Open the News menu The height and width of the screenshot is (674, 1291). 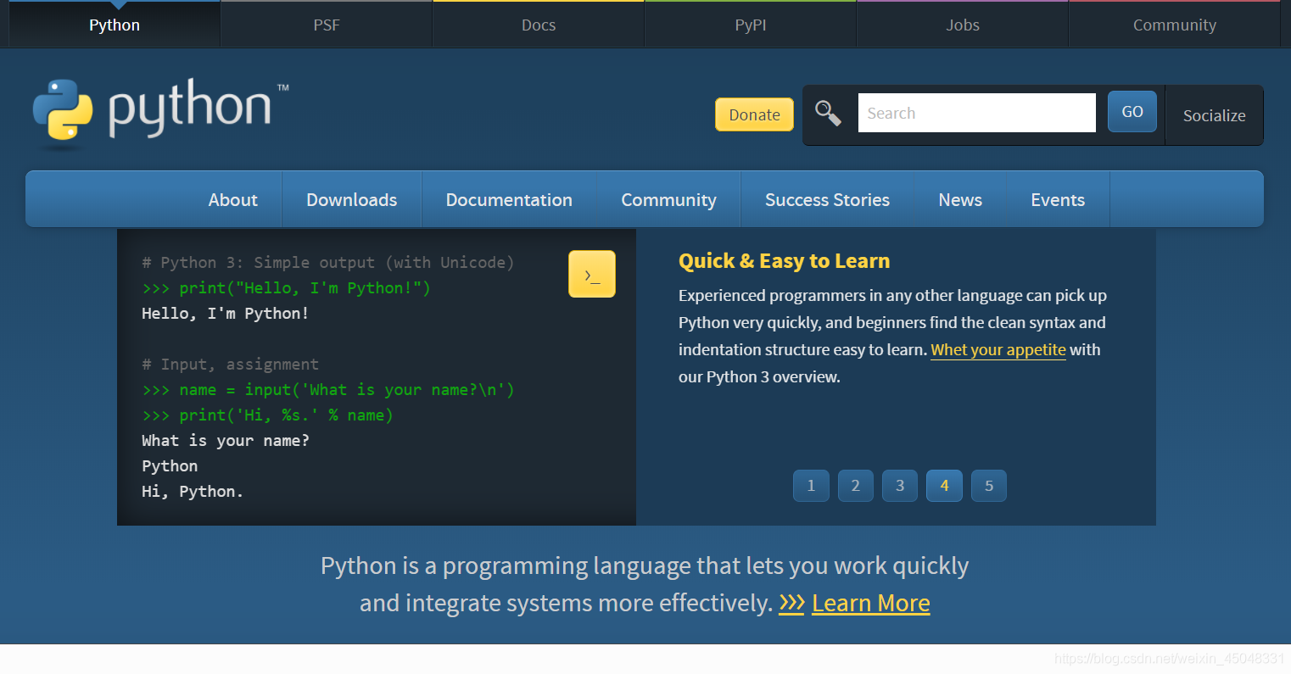point(959,199)
